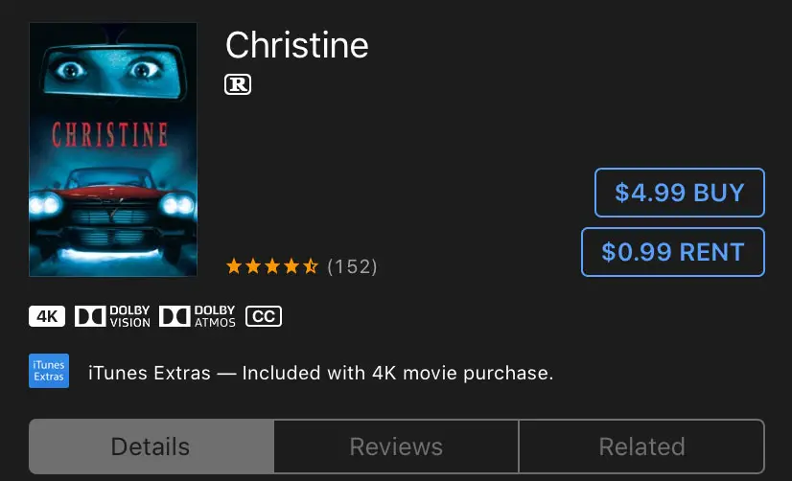This screenshot has height=481, width=792.
Task: Click the CC closed captions badge
Action: pyautogui.click(x=264, y=316)
